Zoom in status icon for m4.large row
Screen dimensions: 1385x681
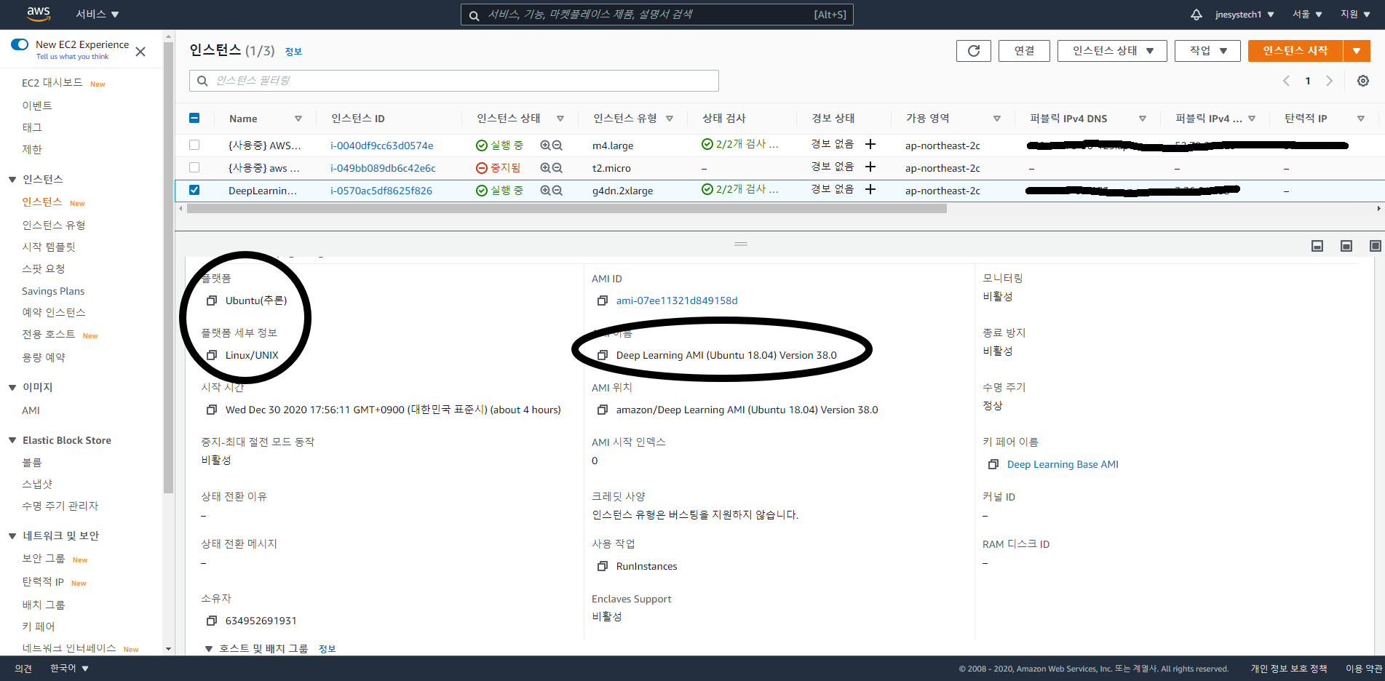click(x=545, y=146)
